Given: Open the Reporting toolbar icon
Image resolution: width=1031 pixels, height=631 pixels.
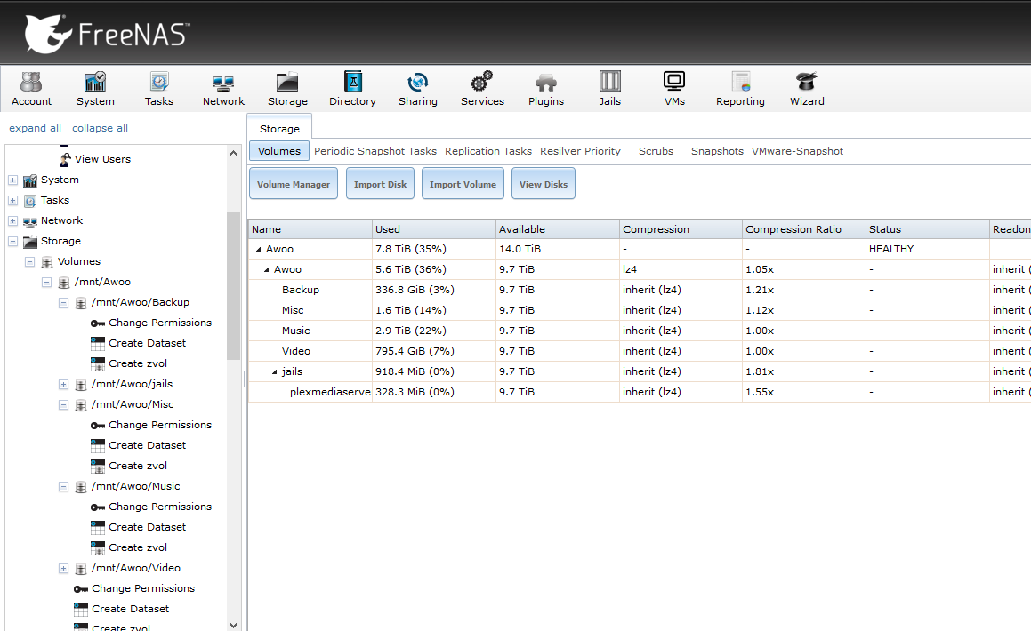Looking at the screenshot, I should tap(740, 82).
